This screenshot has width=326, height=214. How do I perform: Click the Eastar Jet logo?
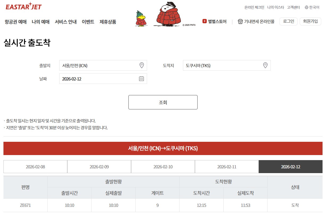24,6
